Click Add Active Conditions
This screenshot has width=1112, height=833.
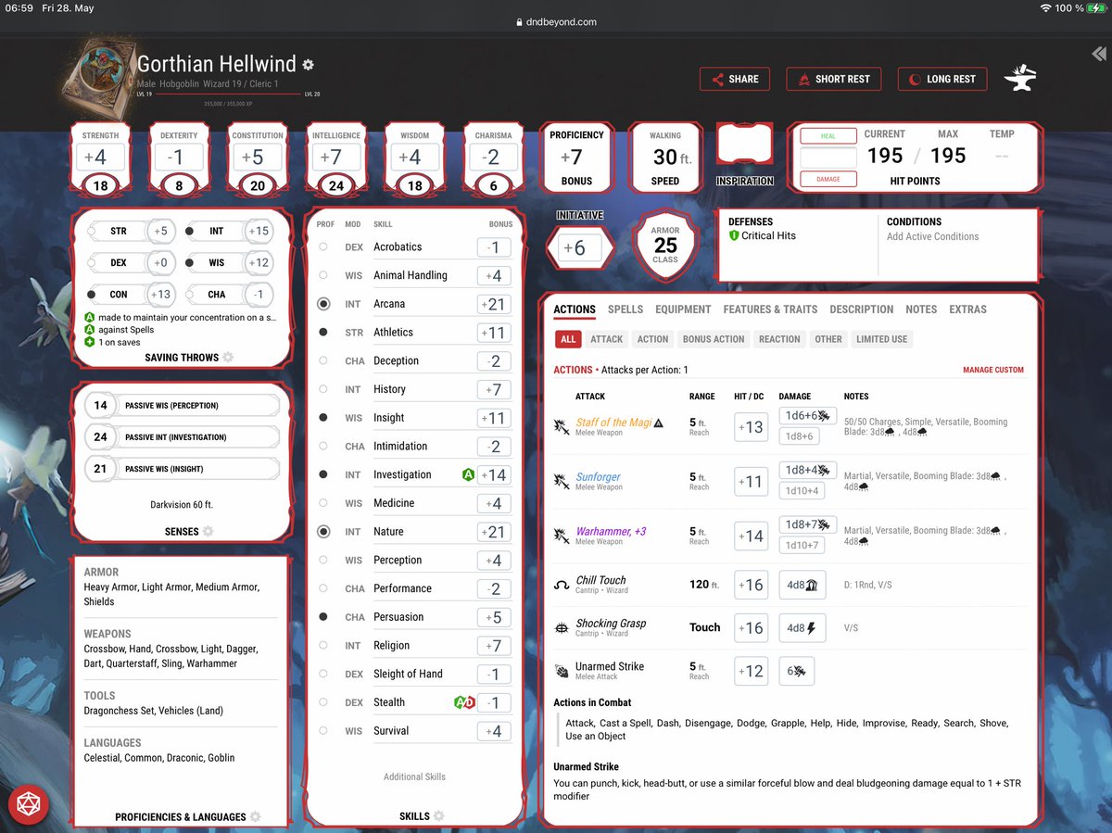click(x=932, y=236)
